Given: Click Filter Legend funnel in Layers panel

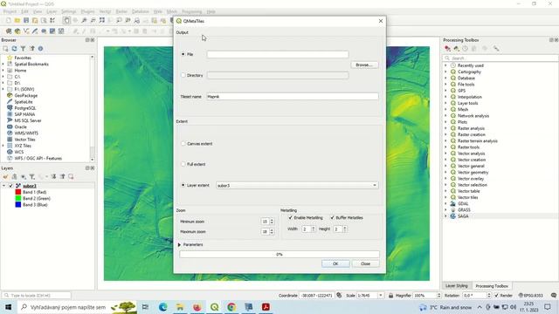Looking at the screenshot, I should click(32, 176).
